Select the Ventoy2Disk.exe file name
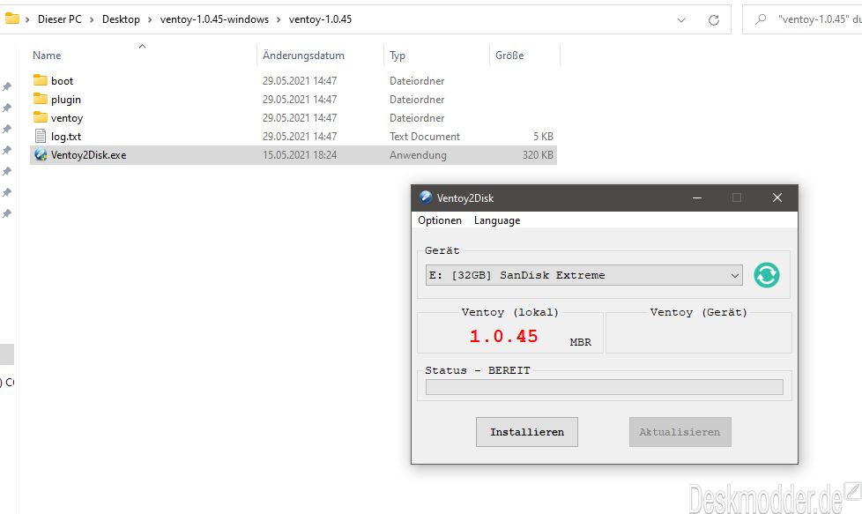 [x=88, y=155]
